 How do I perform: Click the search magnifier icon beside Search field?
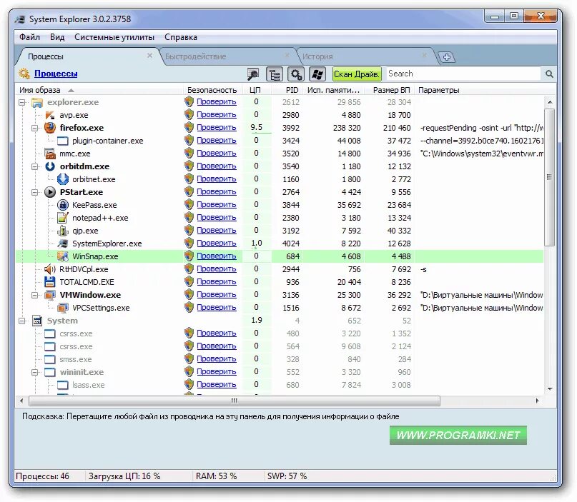[x=549, y=74]
